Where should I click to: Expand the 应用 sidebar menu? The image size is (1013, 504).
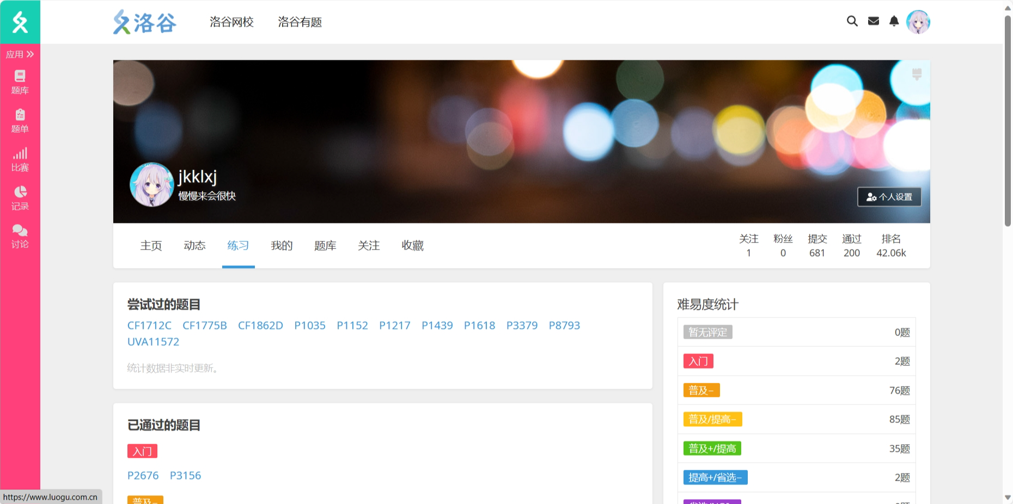[x=20, y=54]
